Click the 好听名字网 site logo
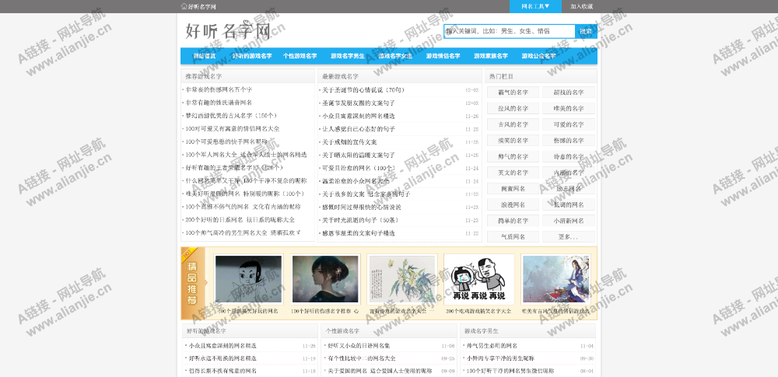Viewport: 778px width, 377px height. tap(228, 31)
